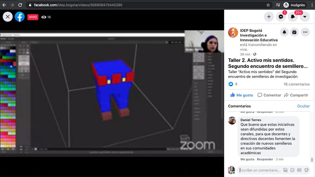Screen dimensions: 315x177
Task: Open the 16 comentarios link
Action: tap(297, 84)
